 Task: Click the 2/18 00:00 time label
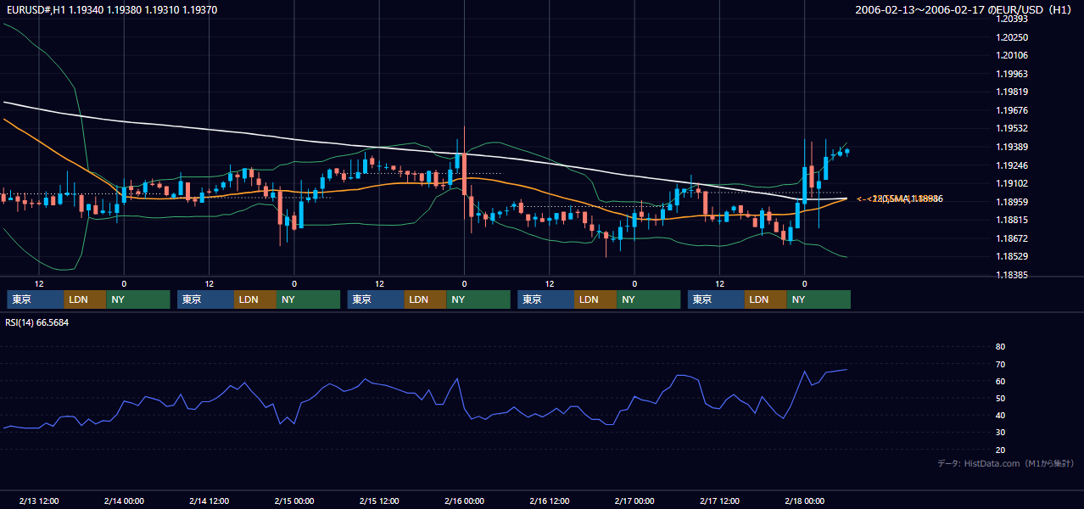pos(805,501)
